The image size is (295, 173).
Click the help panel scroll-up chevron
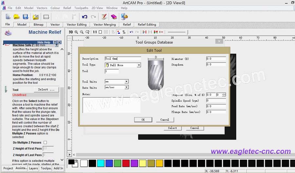pos(62,49)
